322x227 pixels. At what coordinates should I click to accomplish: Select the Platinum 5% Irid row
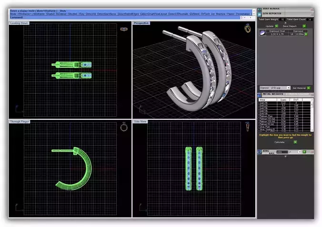click(x=285, y=124)
